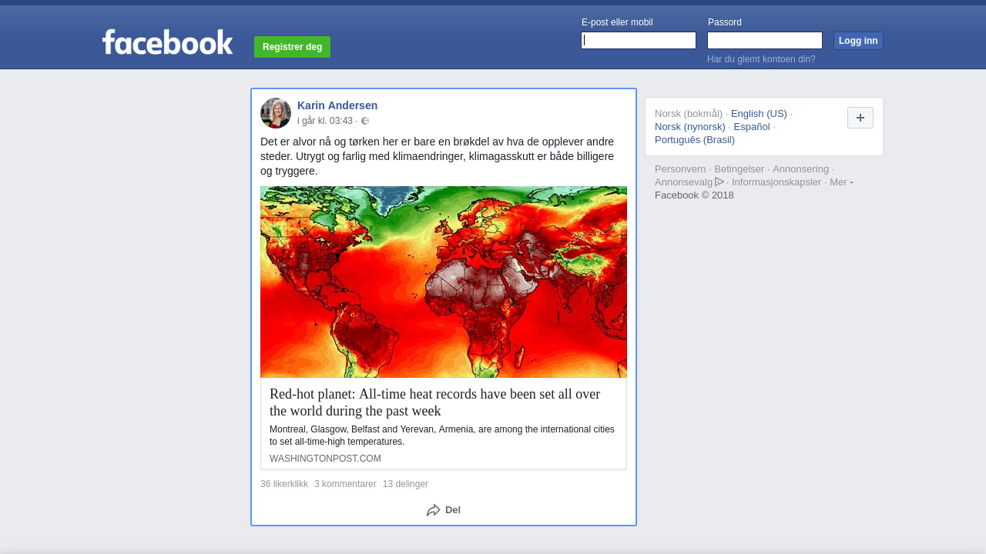Open Karin Andersen's name link
986x554 pixels.
[x=337, y=105]
